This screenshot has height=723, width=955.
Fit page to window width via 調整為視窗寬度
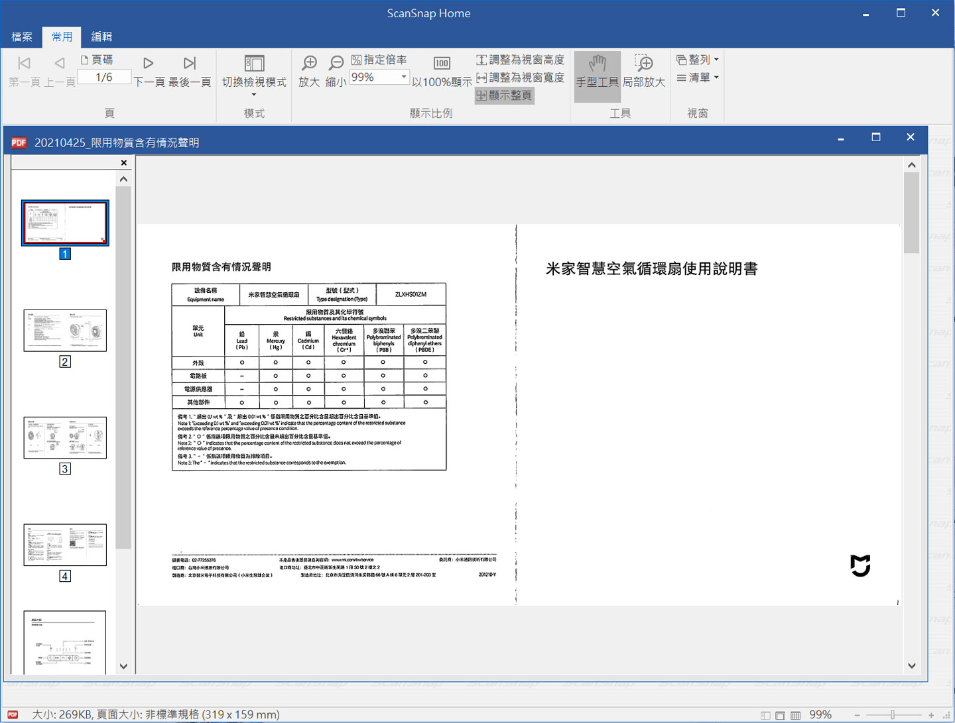point(519,77)
